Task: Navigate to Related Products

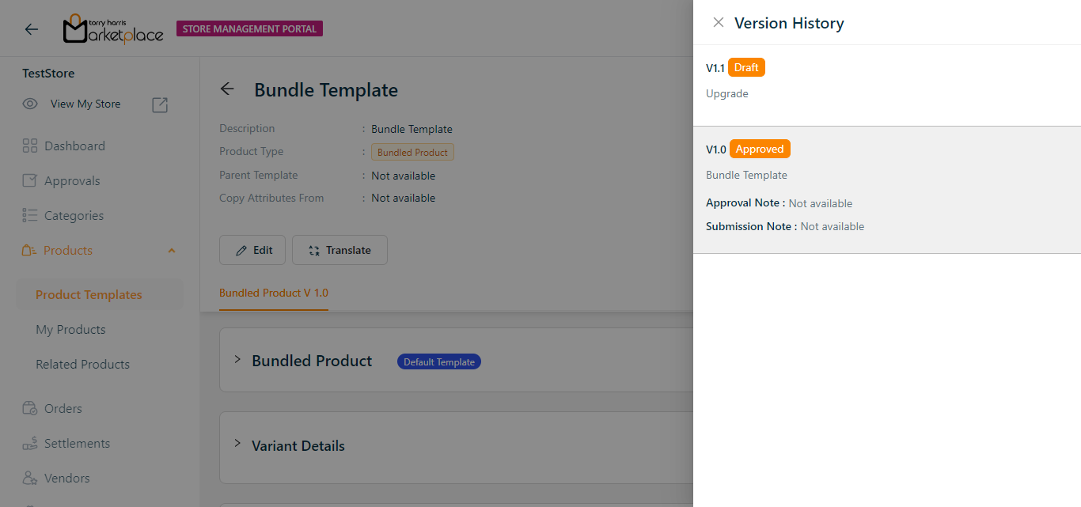Action: pyautogui.click(x=82, y=365)
